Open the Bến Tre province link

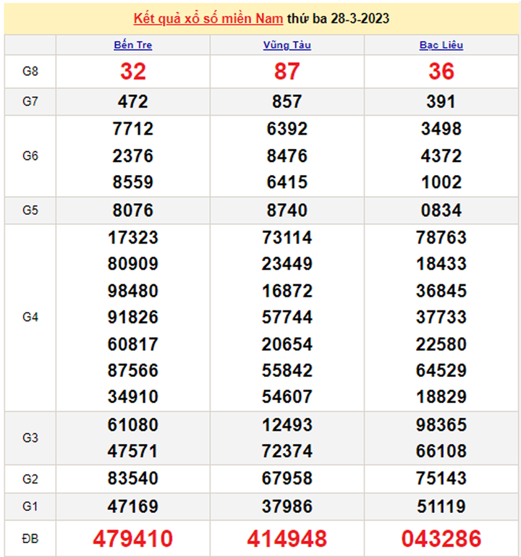133,45
